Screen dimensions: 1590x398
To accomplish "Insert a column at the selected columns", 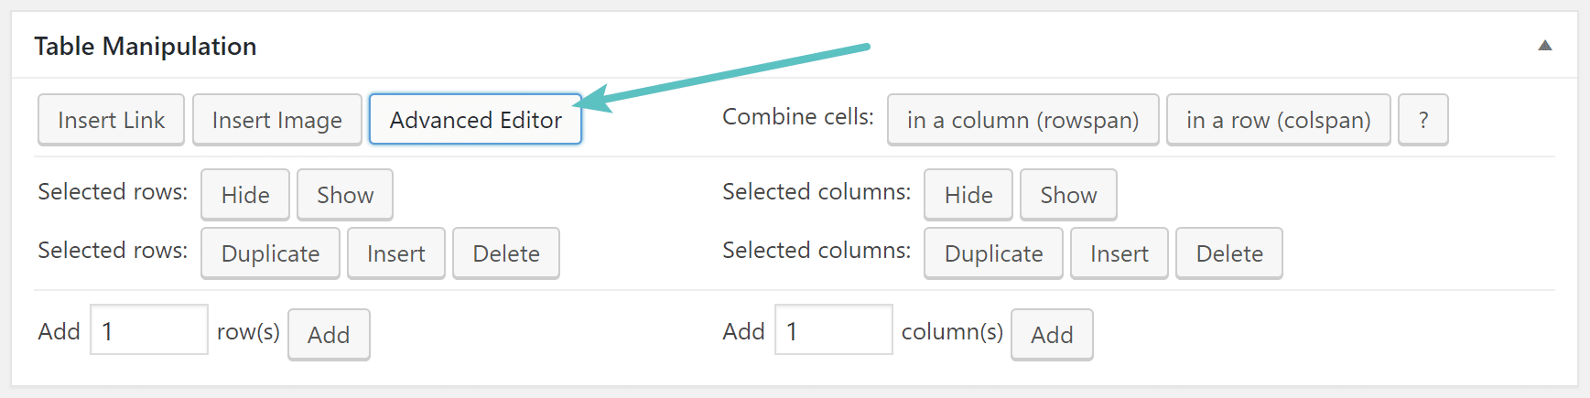I will (1119, 253).
